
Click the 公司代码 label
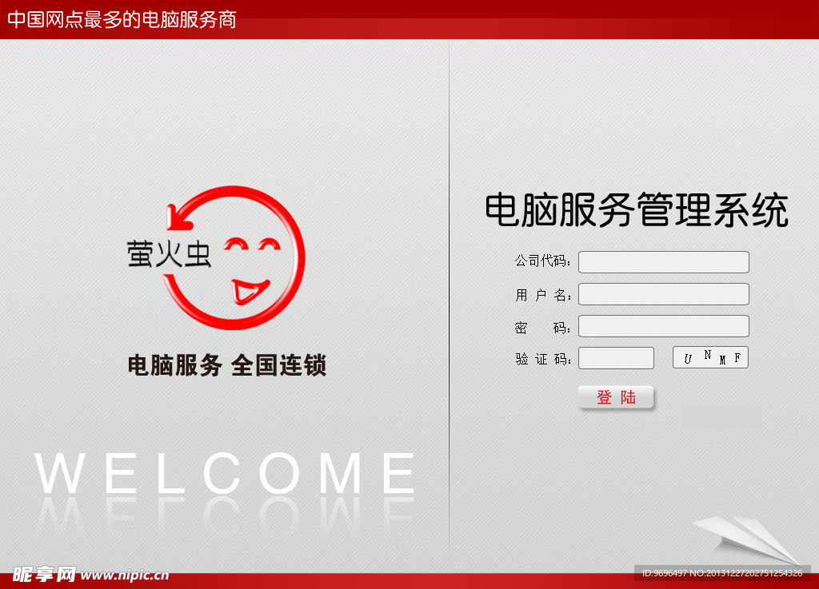pos(543,261)
